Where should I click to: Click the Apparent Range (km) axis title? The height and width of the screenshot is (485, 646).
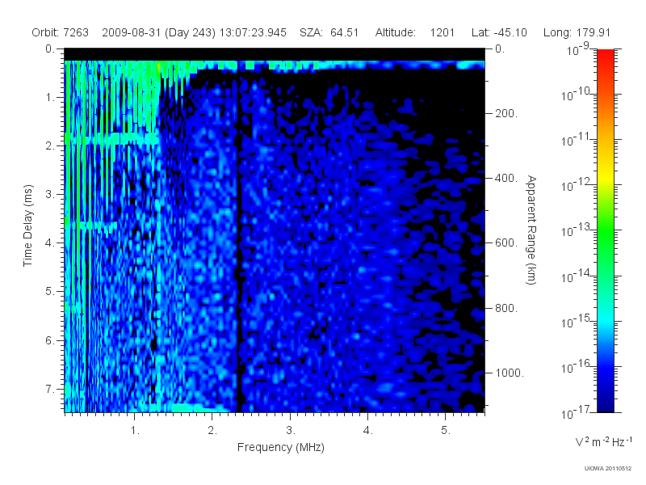click(x=531, y=230)
